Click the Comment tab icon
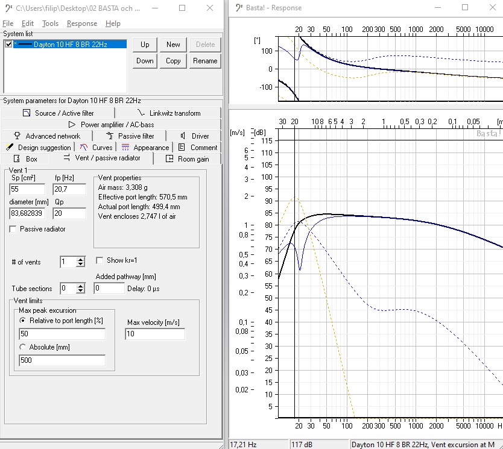The height and width of the screenshot is (449, 503). pyautogui.click(x=182, y=147)
